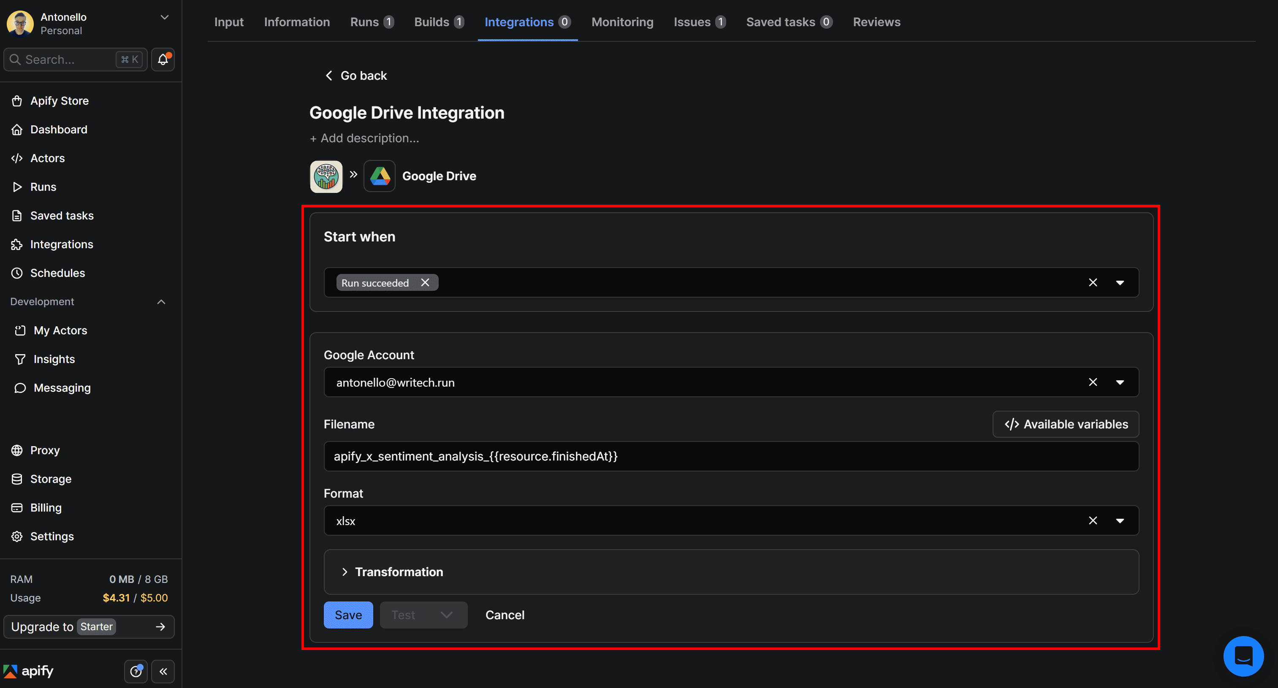Open the support chat bubble

click(1243, 656)
